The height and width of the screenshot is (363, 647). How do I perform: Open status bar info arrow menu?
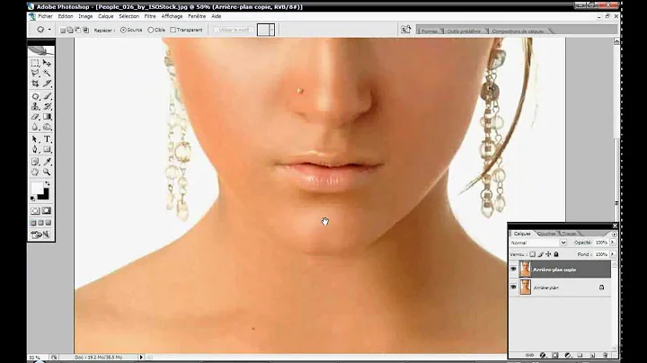pos(141,358)
